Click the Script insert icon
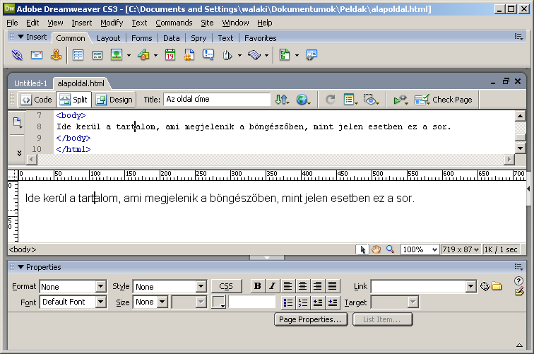This screenshot has width=534, height=354. click(254, 55)
